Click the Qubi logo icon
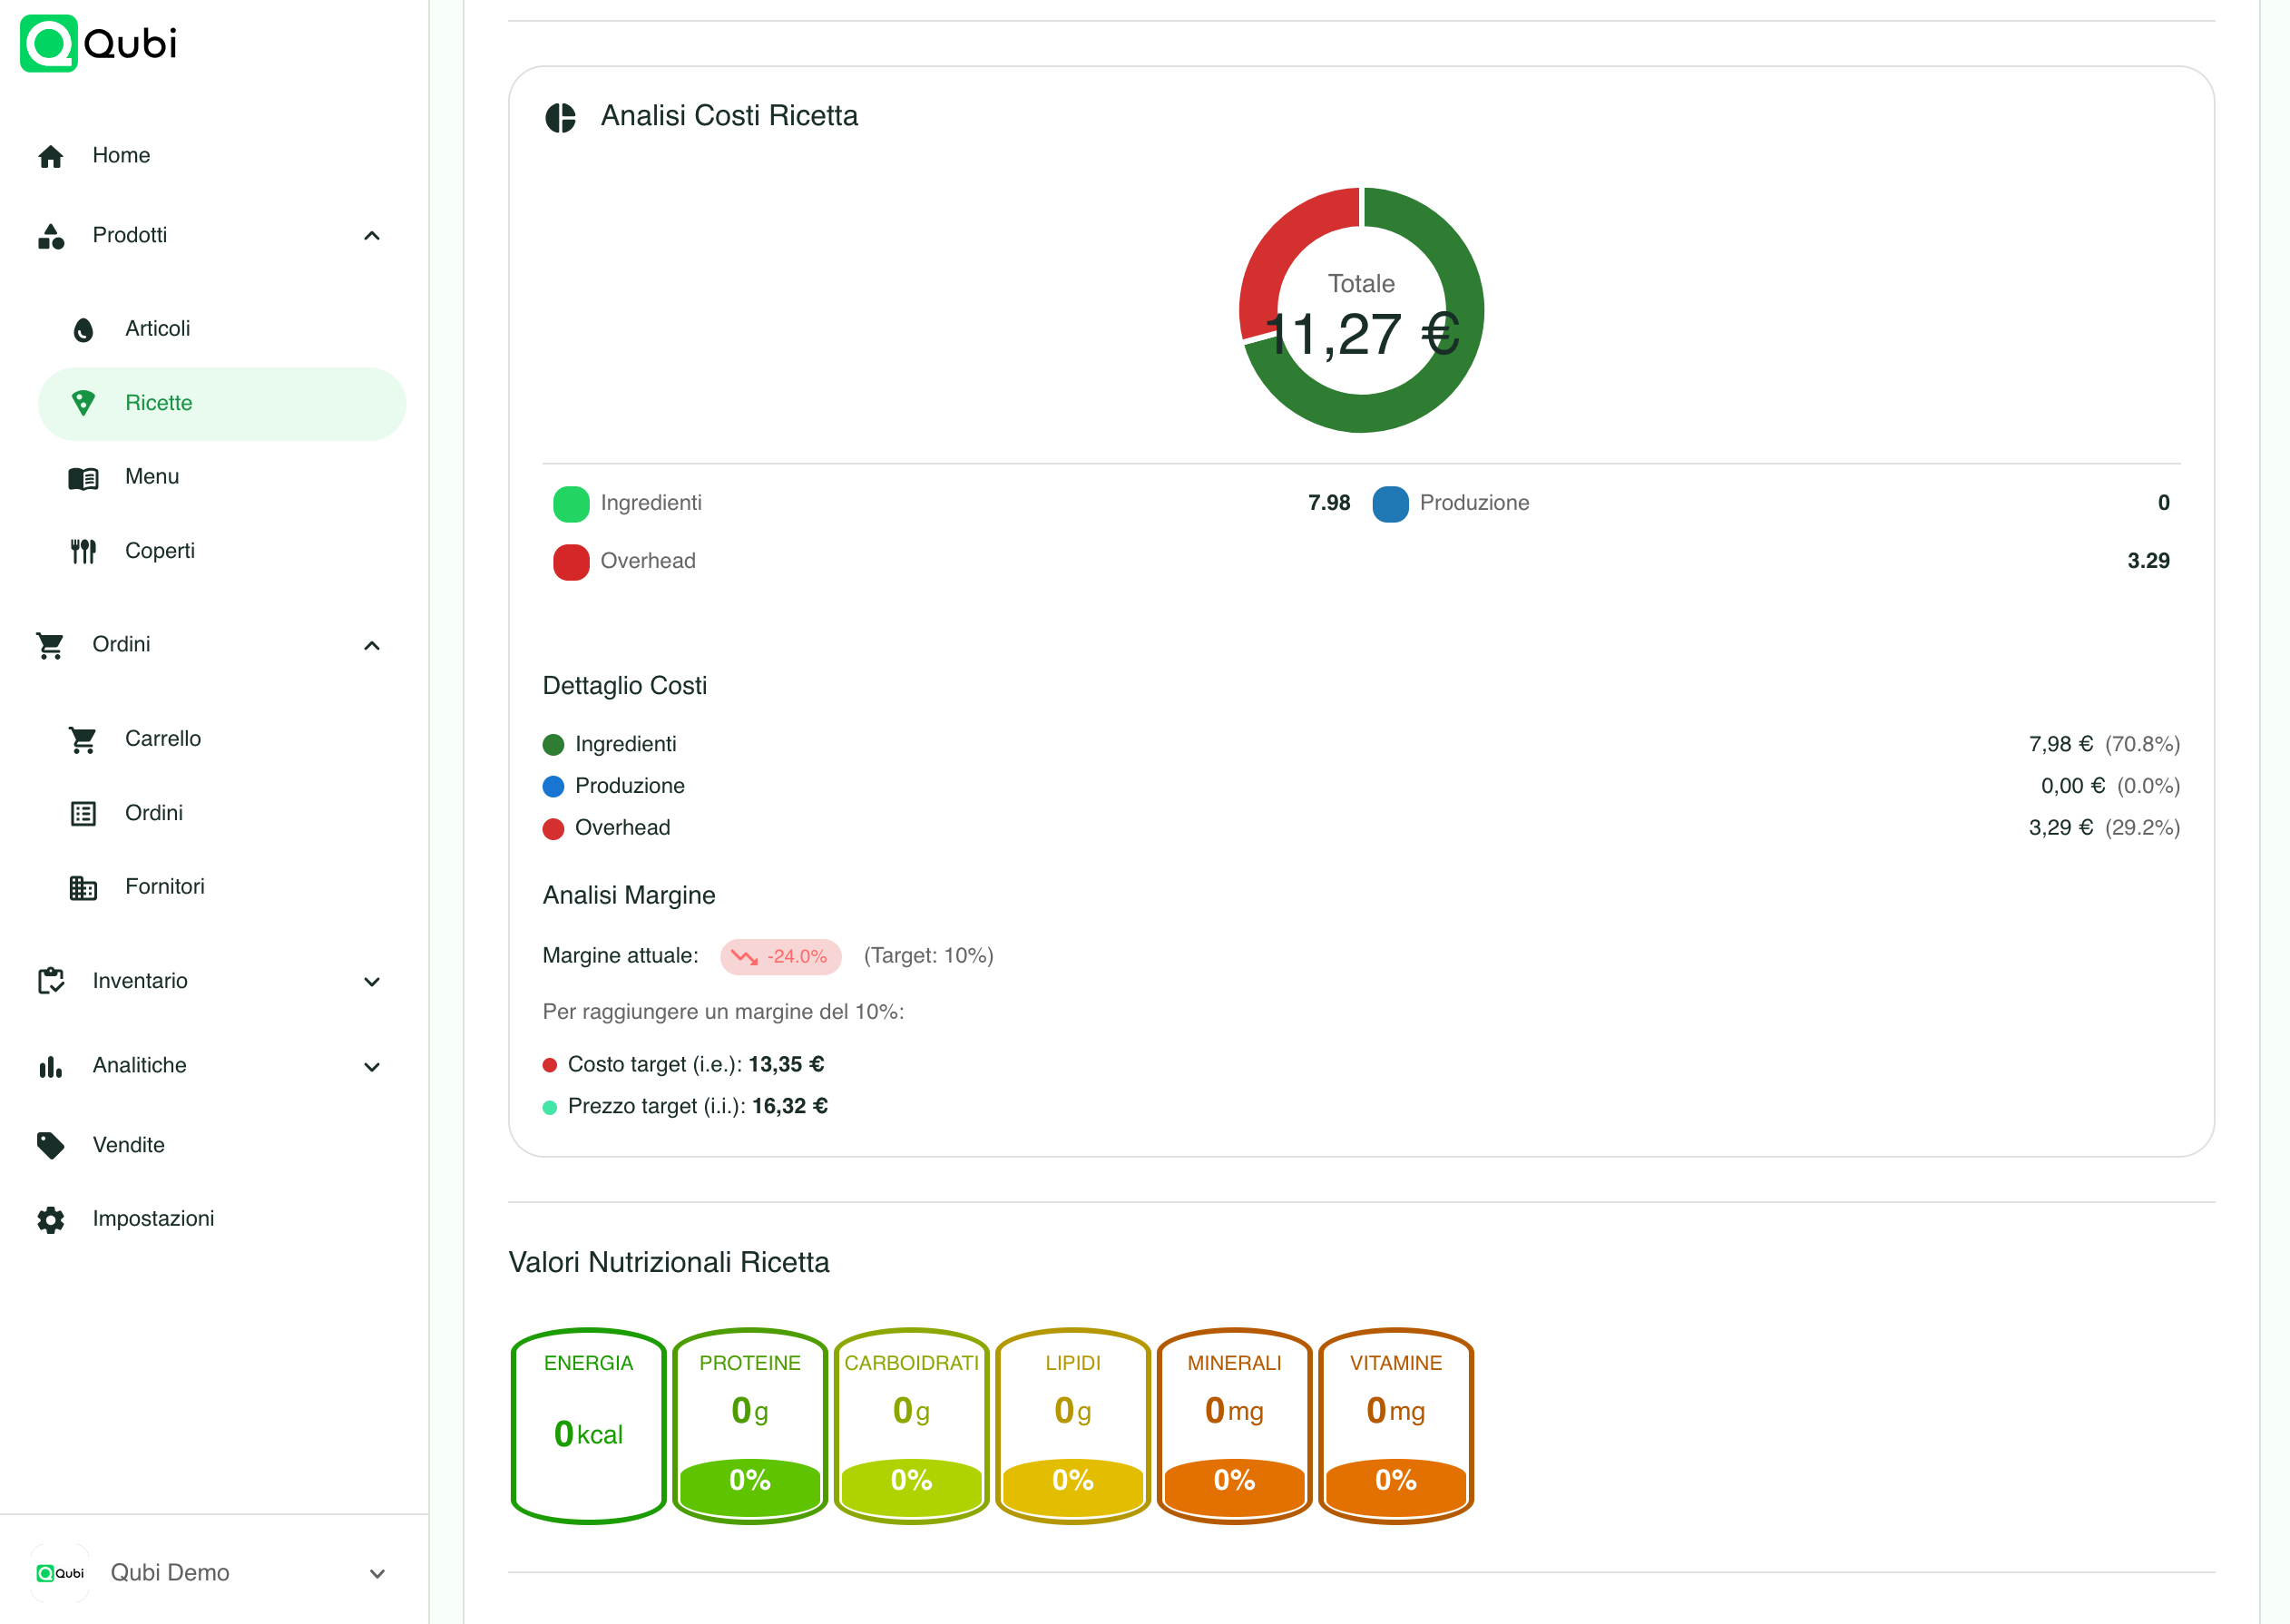Viewport: 2290px width, 1624px height. 49,43
